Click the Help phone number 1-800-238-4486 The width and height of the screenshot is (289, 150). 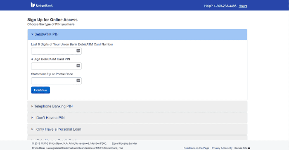[x=225, y=6]
